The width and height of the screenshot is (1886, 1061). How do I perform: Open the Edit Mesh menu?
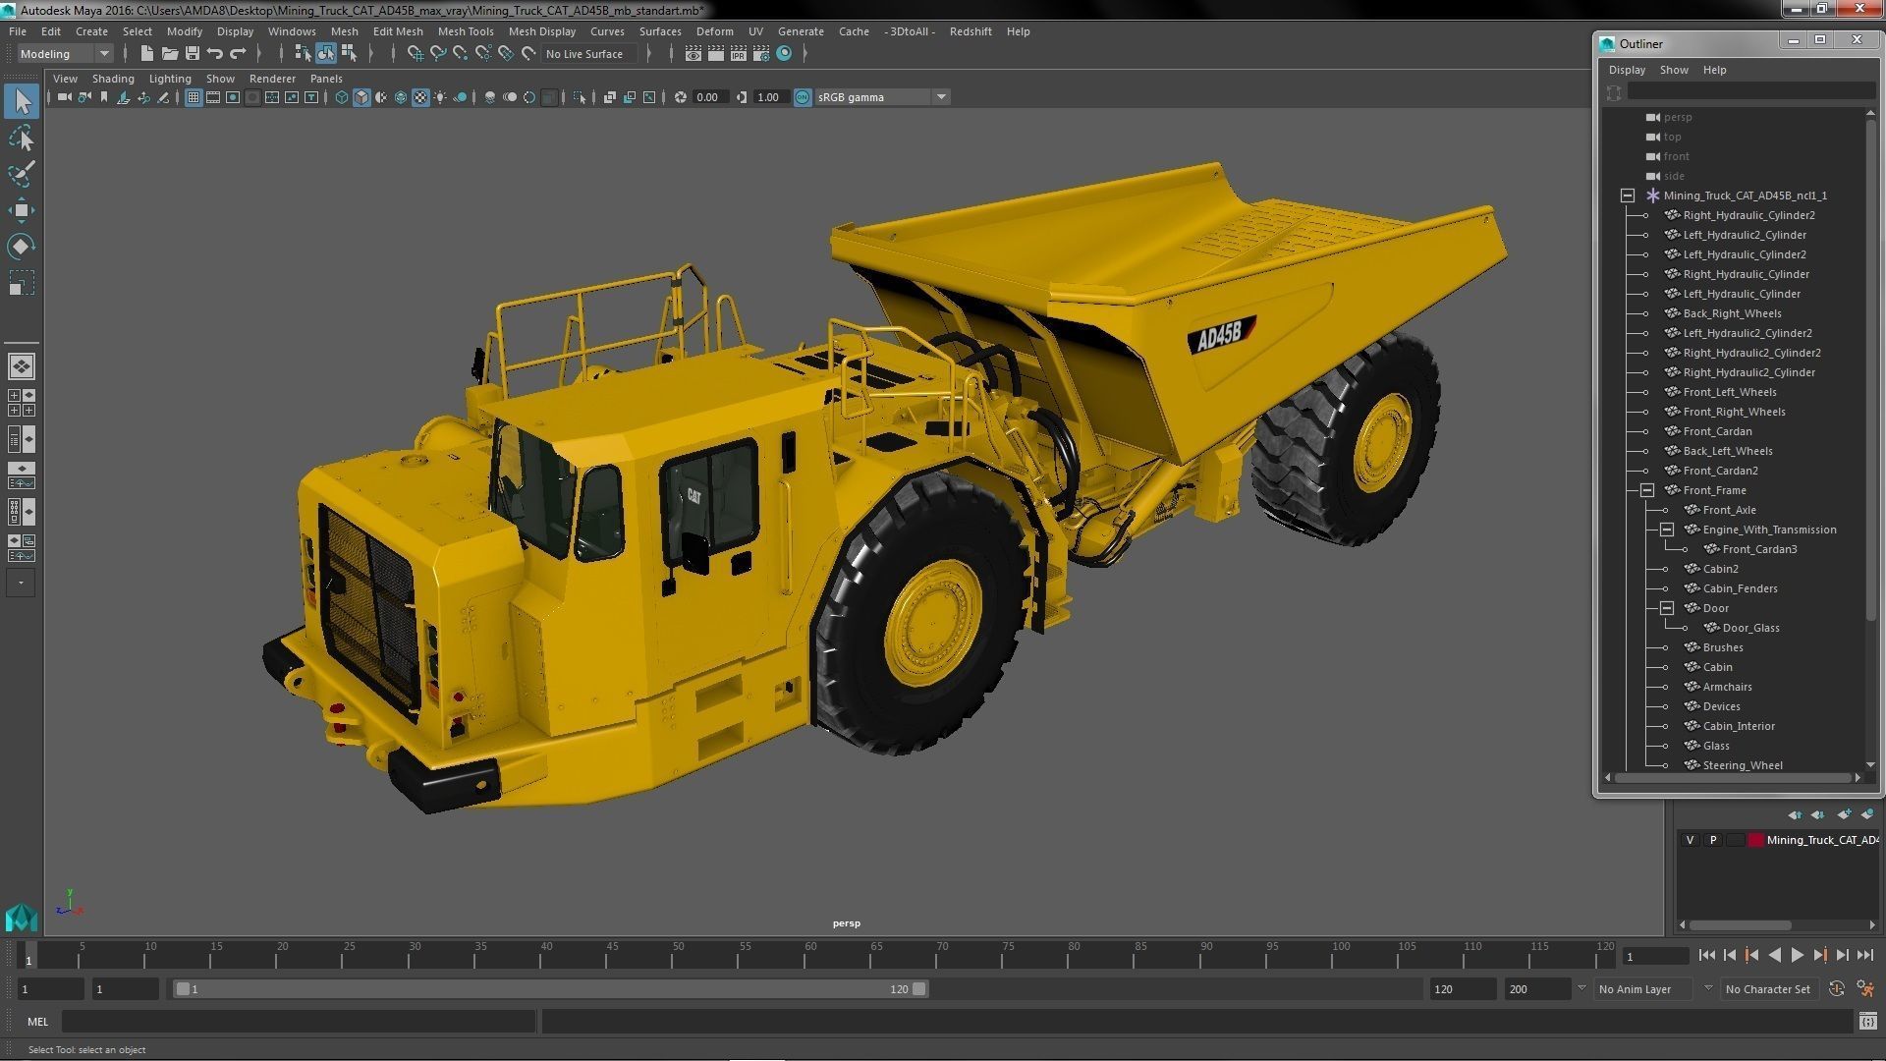398,31
